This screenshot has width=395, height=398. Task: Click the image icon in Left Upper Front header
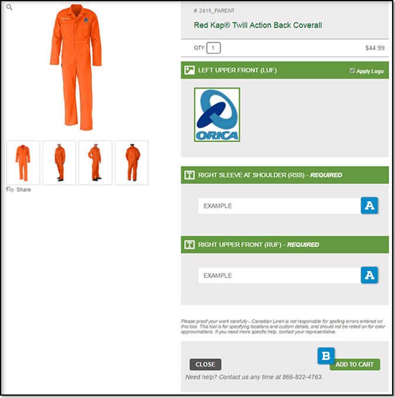(190, 70)
